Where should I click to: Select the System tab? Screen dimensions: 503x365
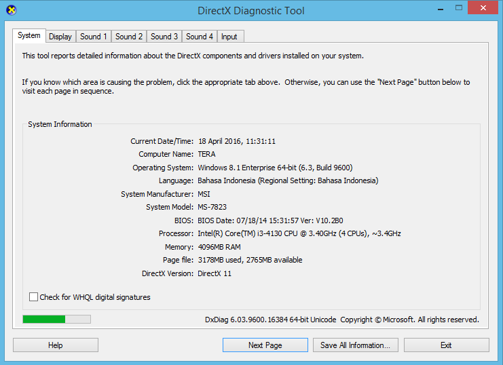(29, 35)
